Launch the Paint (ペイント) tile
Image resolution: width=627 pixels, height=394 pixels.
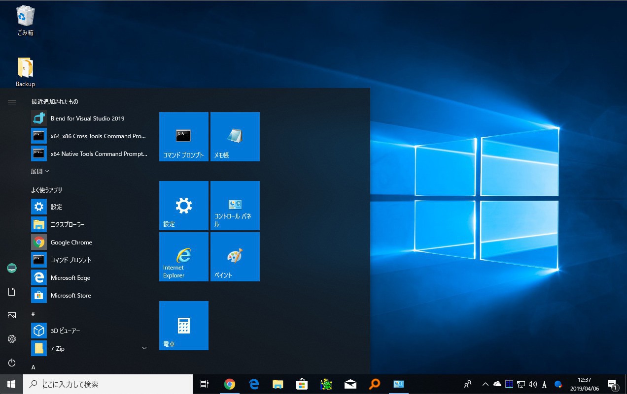point(235,257)
